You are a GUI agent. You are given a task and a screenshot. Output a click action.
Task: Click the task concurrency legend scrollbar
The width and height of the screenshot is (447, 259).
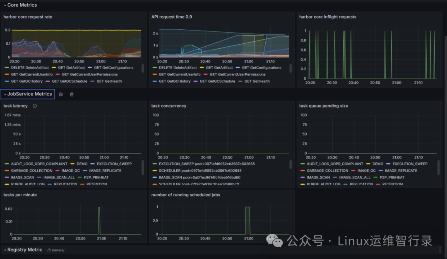pos(291,164)
